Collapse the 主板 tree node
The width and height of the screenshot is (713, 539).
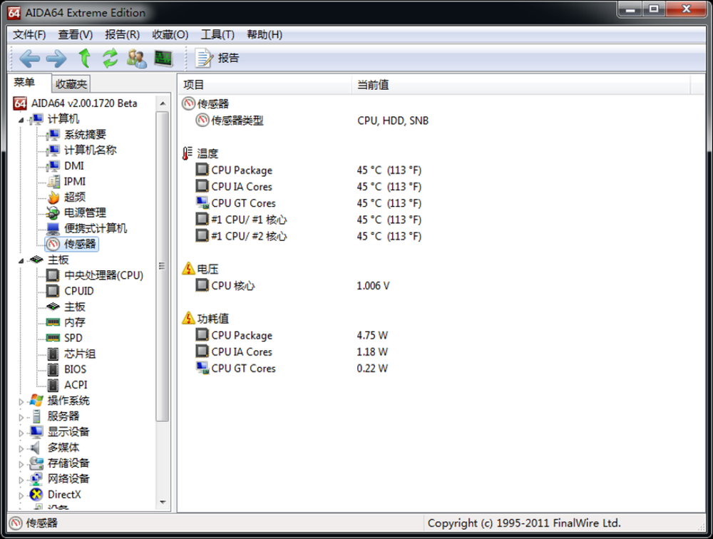[21, 261]
